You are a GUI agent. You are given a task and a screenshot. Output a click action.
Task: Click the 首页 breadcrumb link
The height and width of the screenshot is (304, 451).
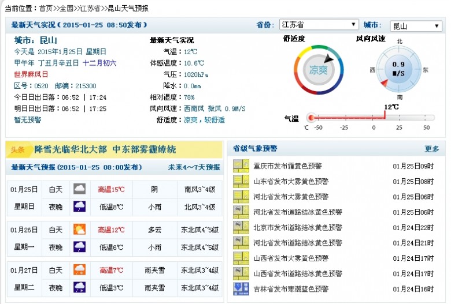click(x=46, y=9)
